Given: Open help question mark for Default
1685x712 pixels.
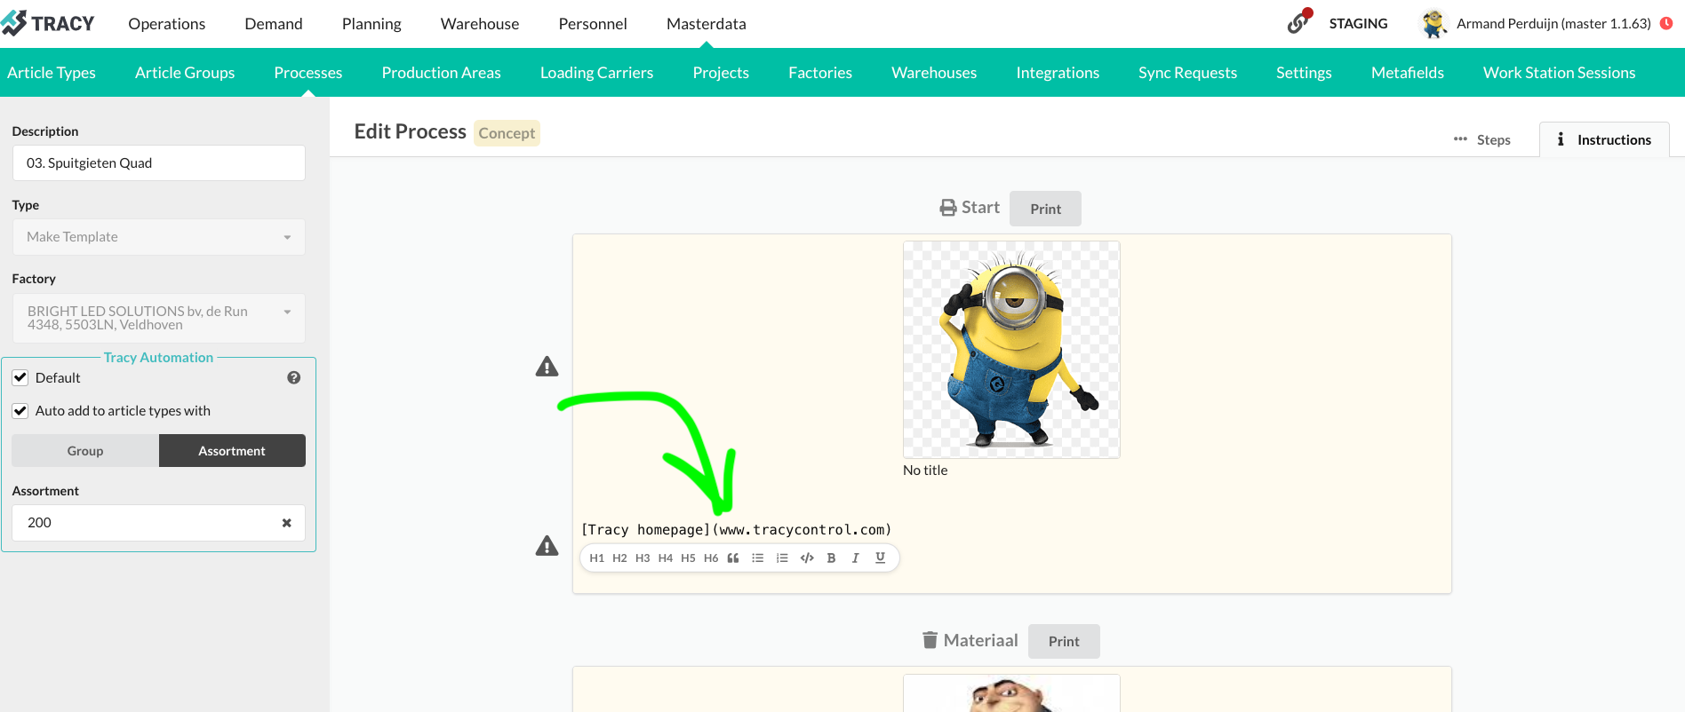Looking at the screenshot, I should [x=294, y=378].
